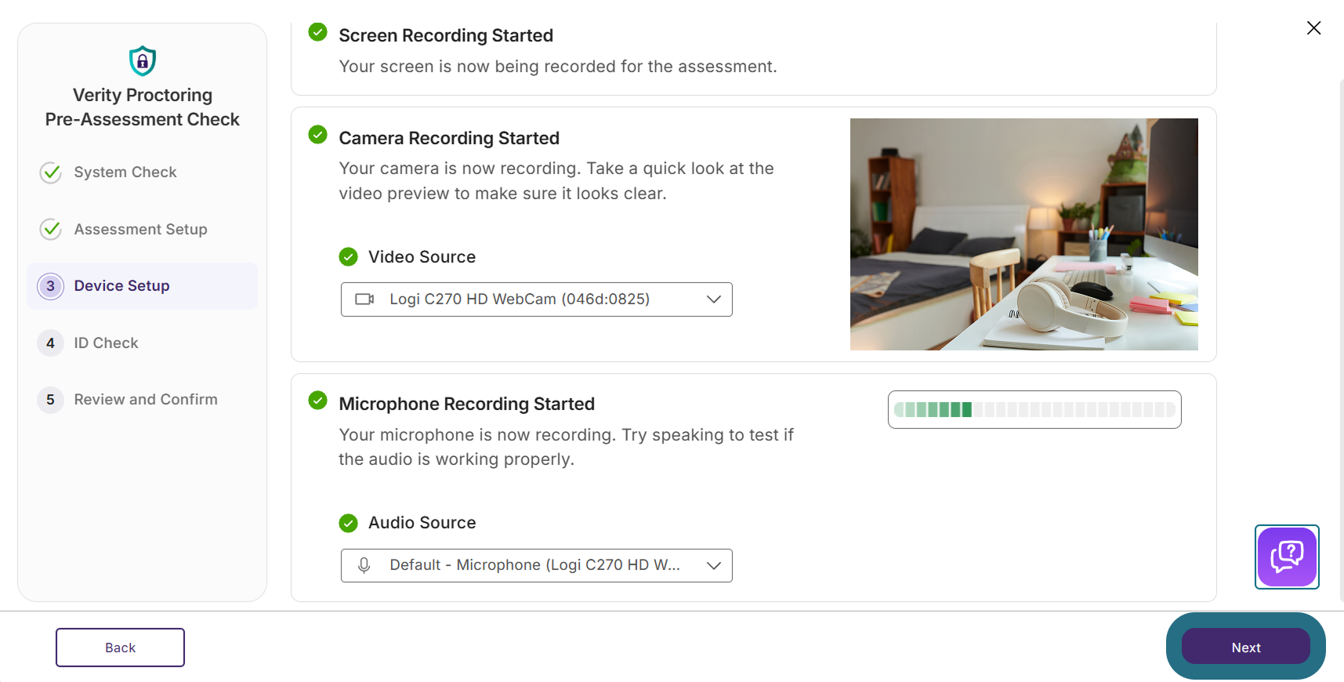1344x682 pixels.
Task: Click 'Your camera is now recording' description
Action: tap(556, 181)
